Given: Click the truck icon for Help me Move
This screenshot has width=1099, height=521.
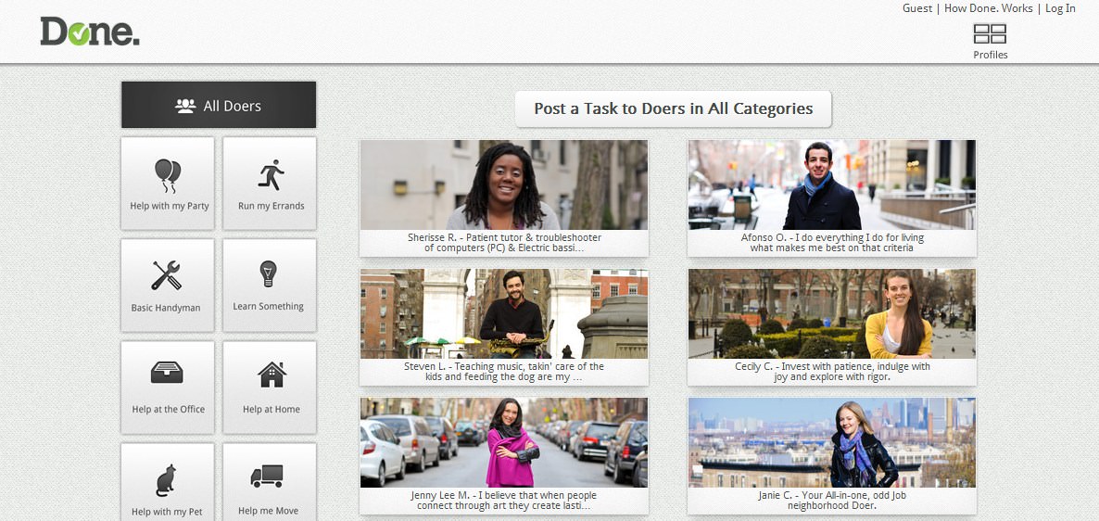Looking at the screenshot, I should click(x=267, y=477).
